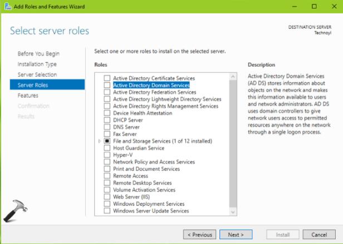Select the DNS Server row text
The image size is (343, 244).
(126, 127)
